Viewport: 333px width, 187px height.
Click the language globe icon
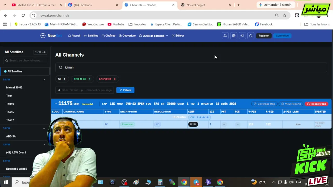point(234,36)
